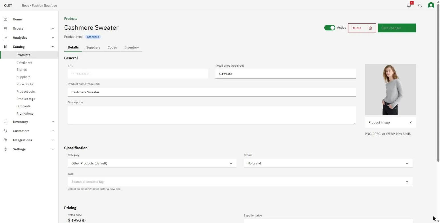Screen dimensions: 440x223
Task: Click the Home sidebar icon
Action: pyautogui.click(x=5, y=19)
